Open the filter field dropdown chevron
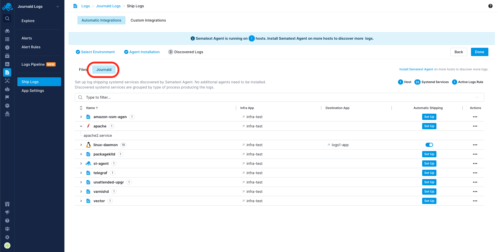 tap(477, 97)
